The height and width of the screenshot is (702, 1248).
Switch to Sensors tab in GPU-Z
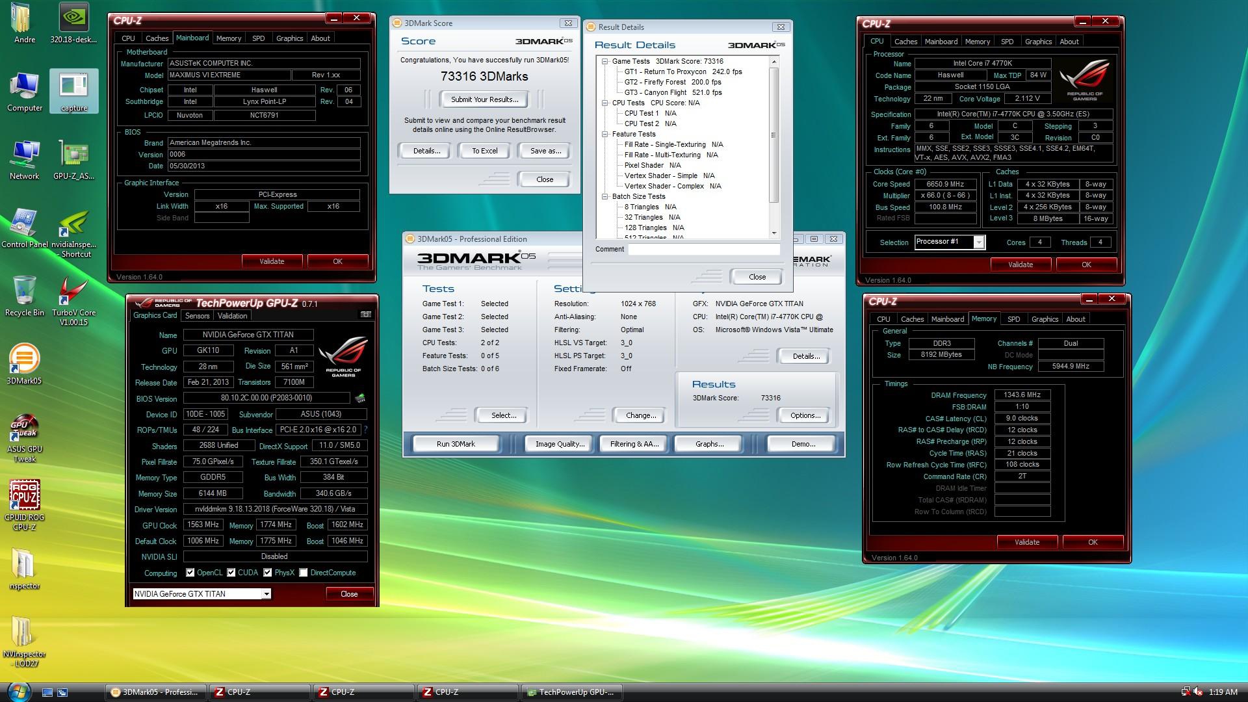tap(198, 316)
